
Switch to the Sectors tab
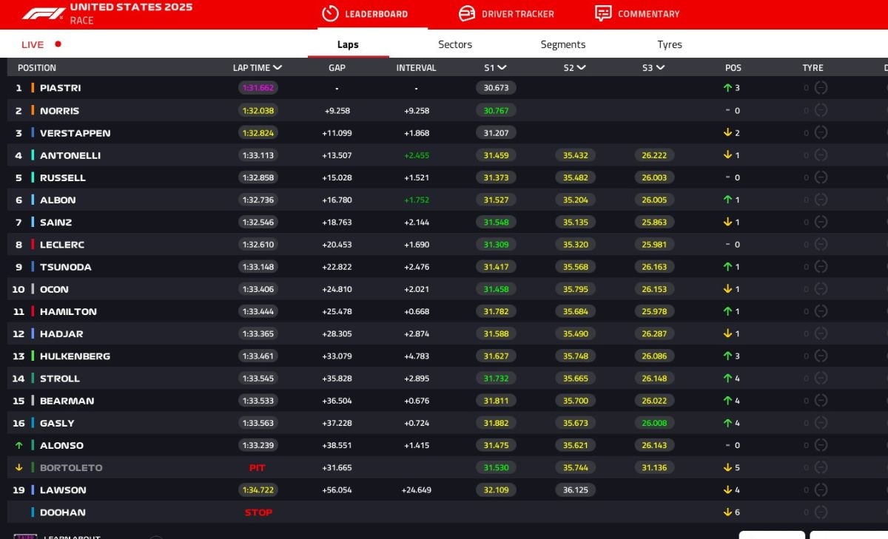[x=454, y=44]
